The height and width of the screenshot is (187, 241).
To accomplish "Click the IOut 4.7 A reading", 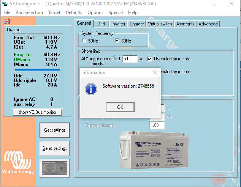I will coord(35,47).
